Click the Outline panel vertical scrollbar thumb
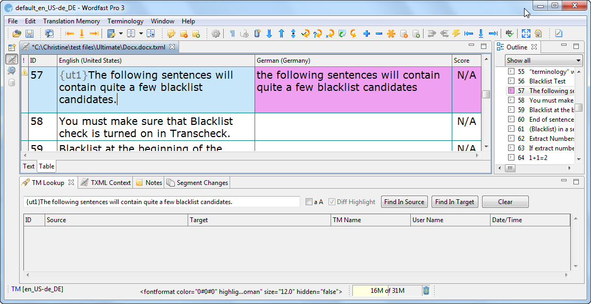Viewport: 591px width, 304px height. pos(579,108)
